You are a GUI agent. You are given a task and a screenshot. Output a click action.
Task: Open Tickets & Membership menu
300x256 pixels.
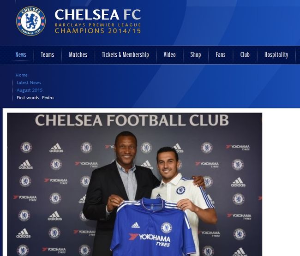tap(126, 55)
